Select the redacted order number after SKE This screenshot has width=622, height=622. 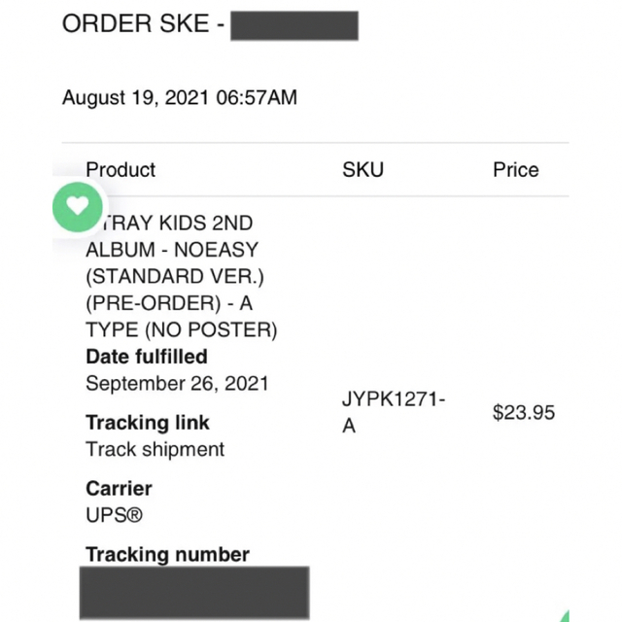pyautogui.click(x=294, y=26)
